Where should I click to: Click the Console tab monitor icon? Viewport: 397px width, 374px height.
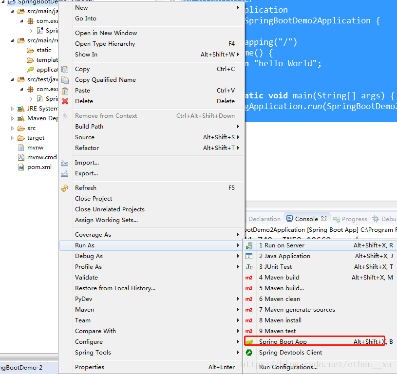(x=290, y=219)
